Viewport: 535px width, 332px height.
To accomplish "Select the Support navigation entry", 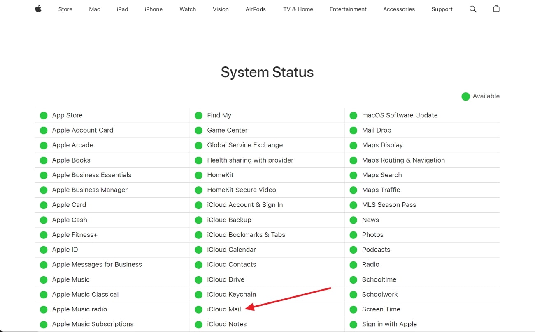I will point(442,9).
